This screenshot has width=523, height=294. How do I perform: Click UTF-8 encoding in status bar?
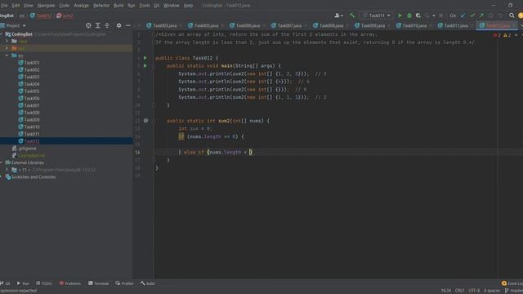point(474,291)
